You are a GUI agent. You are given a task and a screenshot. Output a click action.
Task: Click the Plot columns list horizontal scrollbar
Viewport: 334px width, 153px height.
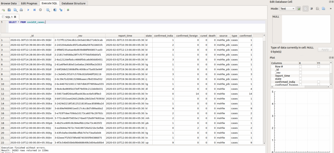coord(300,87)
